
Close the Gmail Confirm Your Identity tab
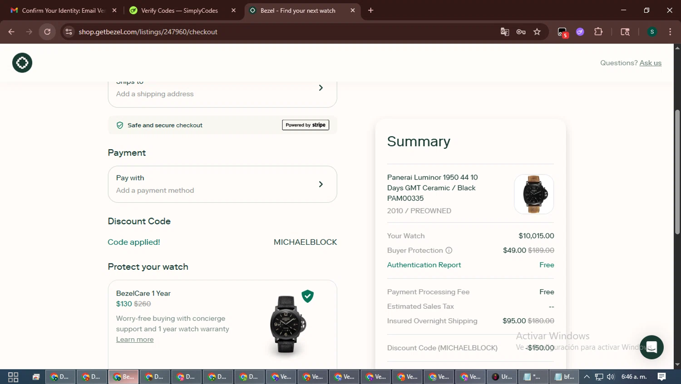tap(114, 10)
